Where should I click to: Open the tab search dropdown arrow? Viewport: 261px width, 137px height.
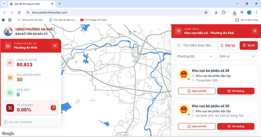(x=4, y=4)
